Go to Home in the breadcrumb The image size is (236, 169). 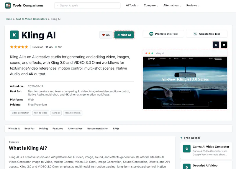(8, 19)
